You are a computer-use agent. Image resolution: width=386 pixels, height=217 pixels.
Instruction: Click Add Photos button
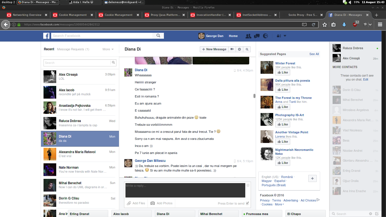coord(161,203)
